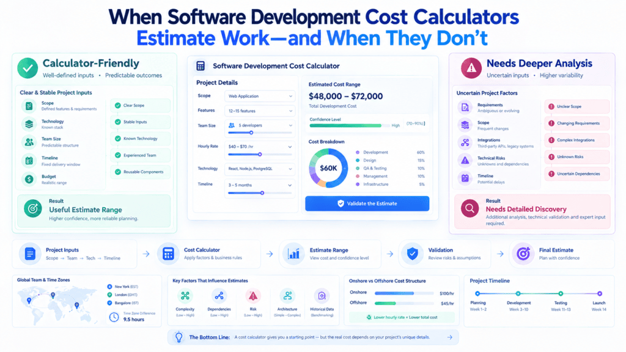This screenshot has height=352, width=626.
Task: Click the Useful Estimate Range result card
Action: coord(94,211)
